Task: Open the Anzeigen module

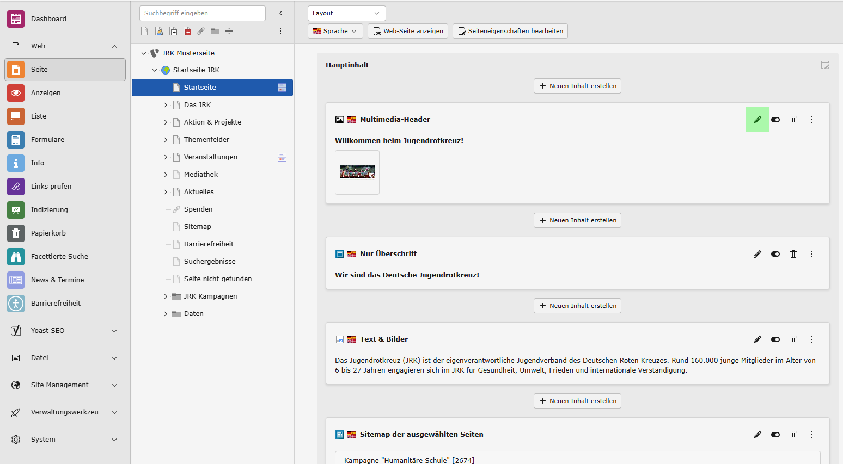Action: point(65,93)
